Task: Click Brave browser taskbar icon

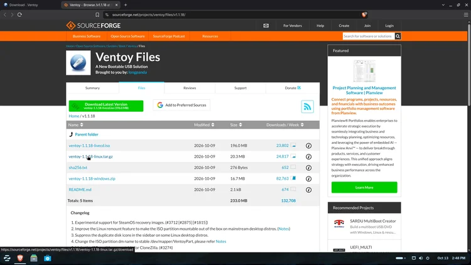Action: point(20,258)
